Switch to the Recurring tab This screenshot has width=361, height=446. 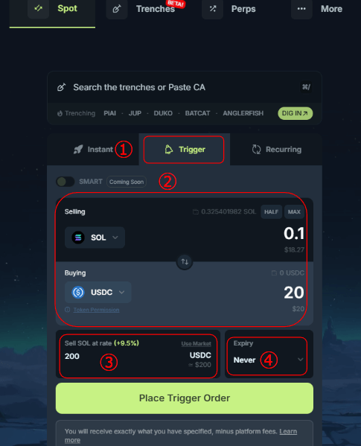(276, 150)
